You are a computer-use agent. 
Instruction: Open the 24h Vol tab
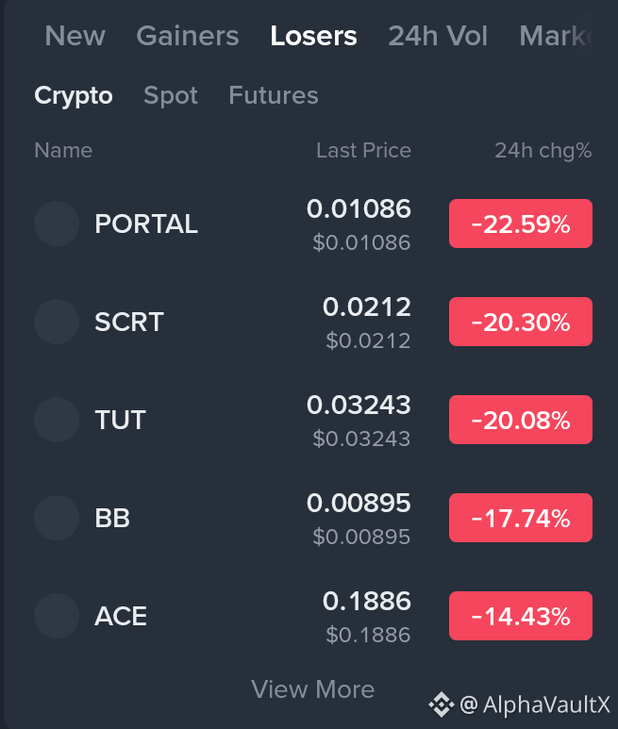(438, 36)
